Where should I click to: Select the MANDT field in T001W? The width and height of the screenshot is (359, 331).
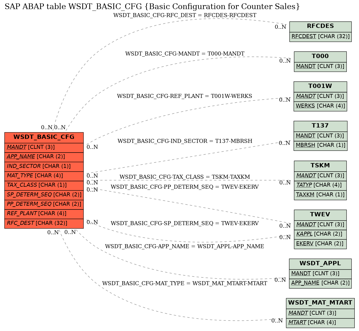coord(320,97)
